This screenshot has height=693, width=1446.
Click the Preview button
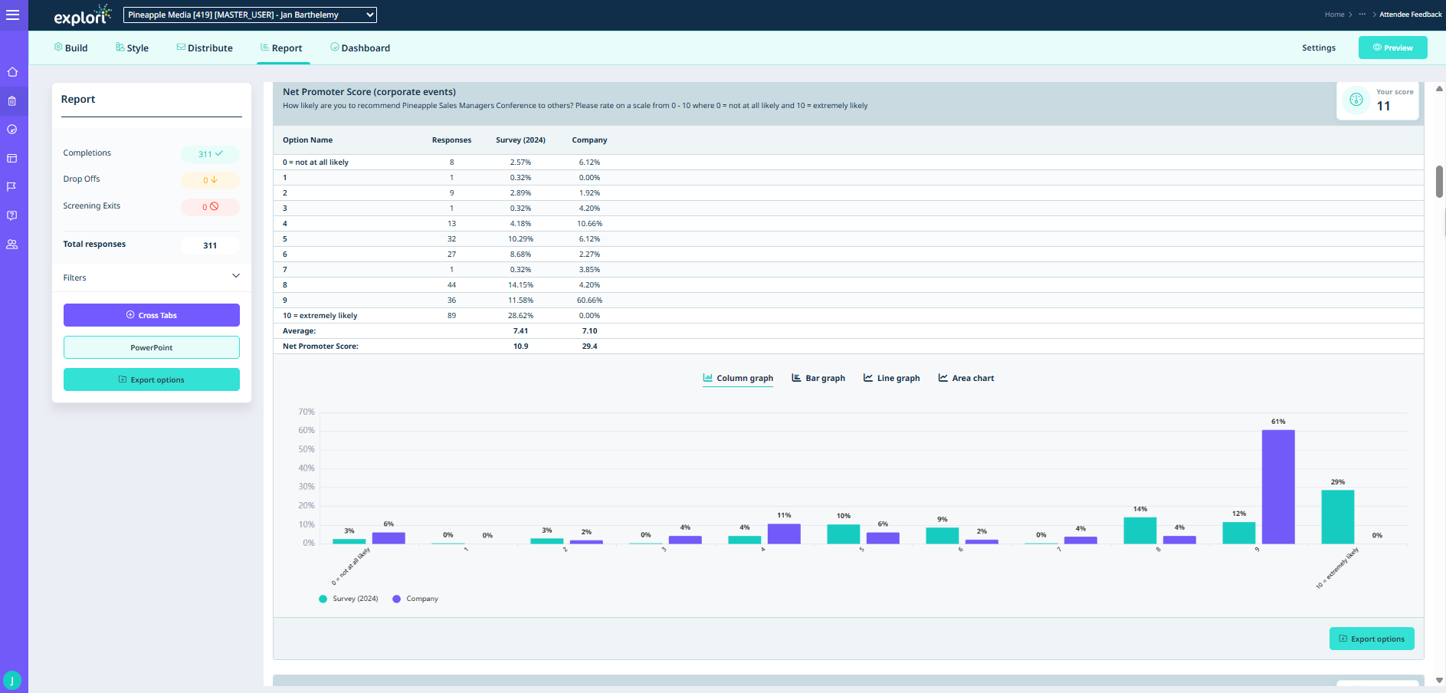click(1392, 48)
